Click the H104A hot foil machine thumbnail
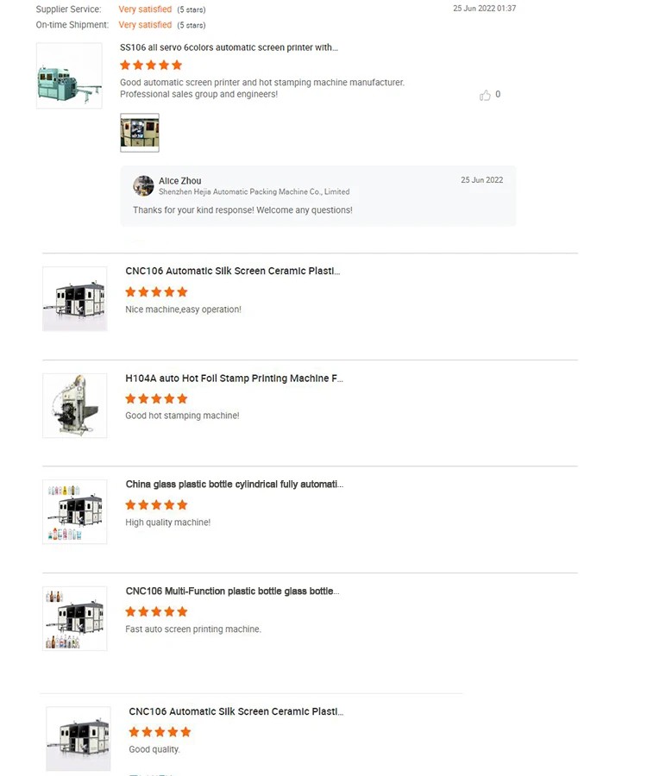 pyautogui.click(x=75, y=406)
